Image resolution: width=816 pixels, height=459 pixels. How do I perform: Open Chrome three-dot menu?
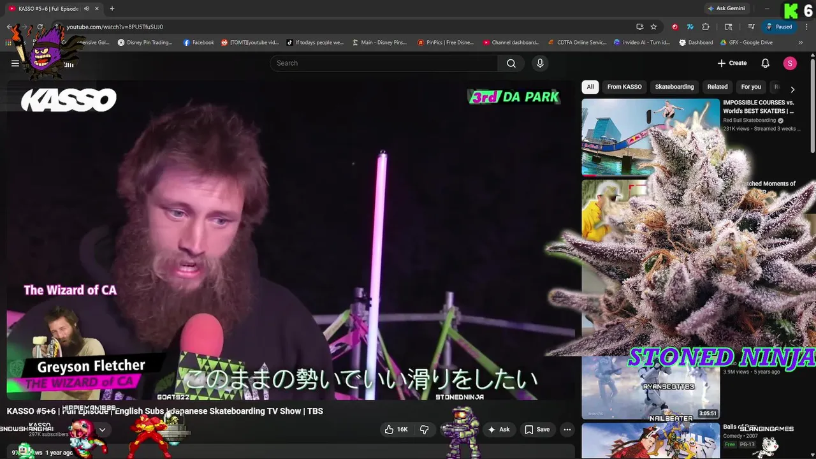tap(806, 27)
